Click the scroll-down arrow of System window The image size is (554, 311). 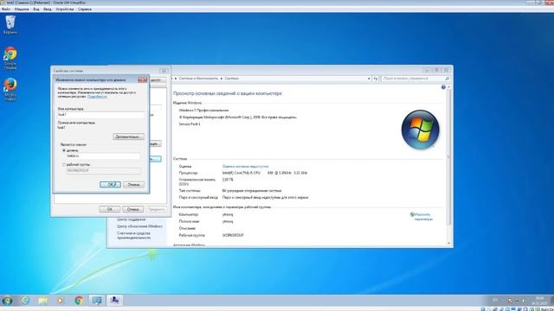(x=448, y=244)
